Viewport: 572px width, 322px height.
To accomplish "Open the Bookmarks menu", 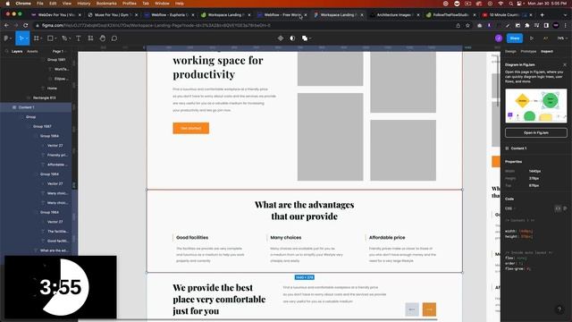I will click(x=106, y=4).
